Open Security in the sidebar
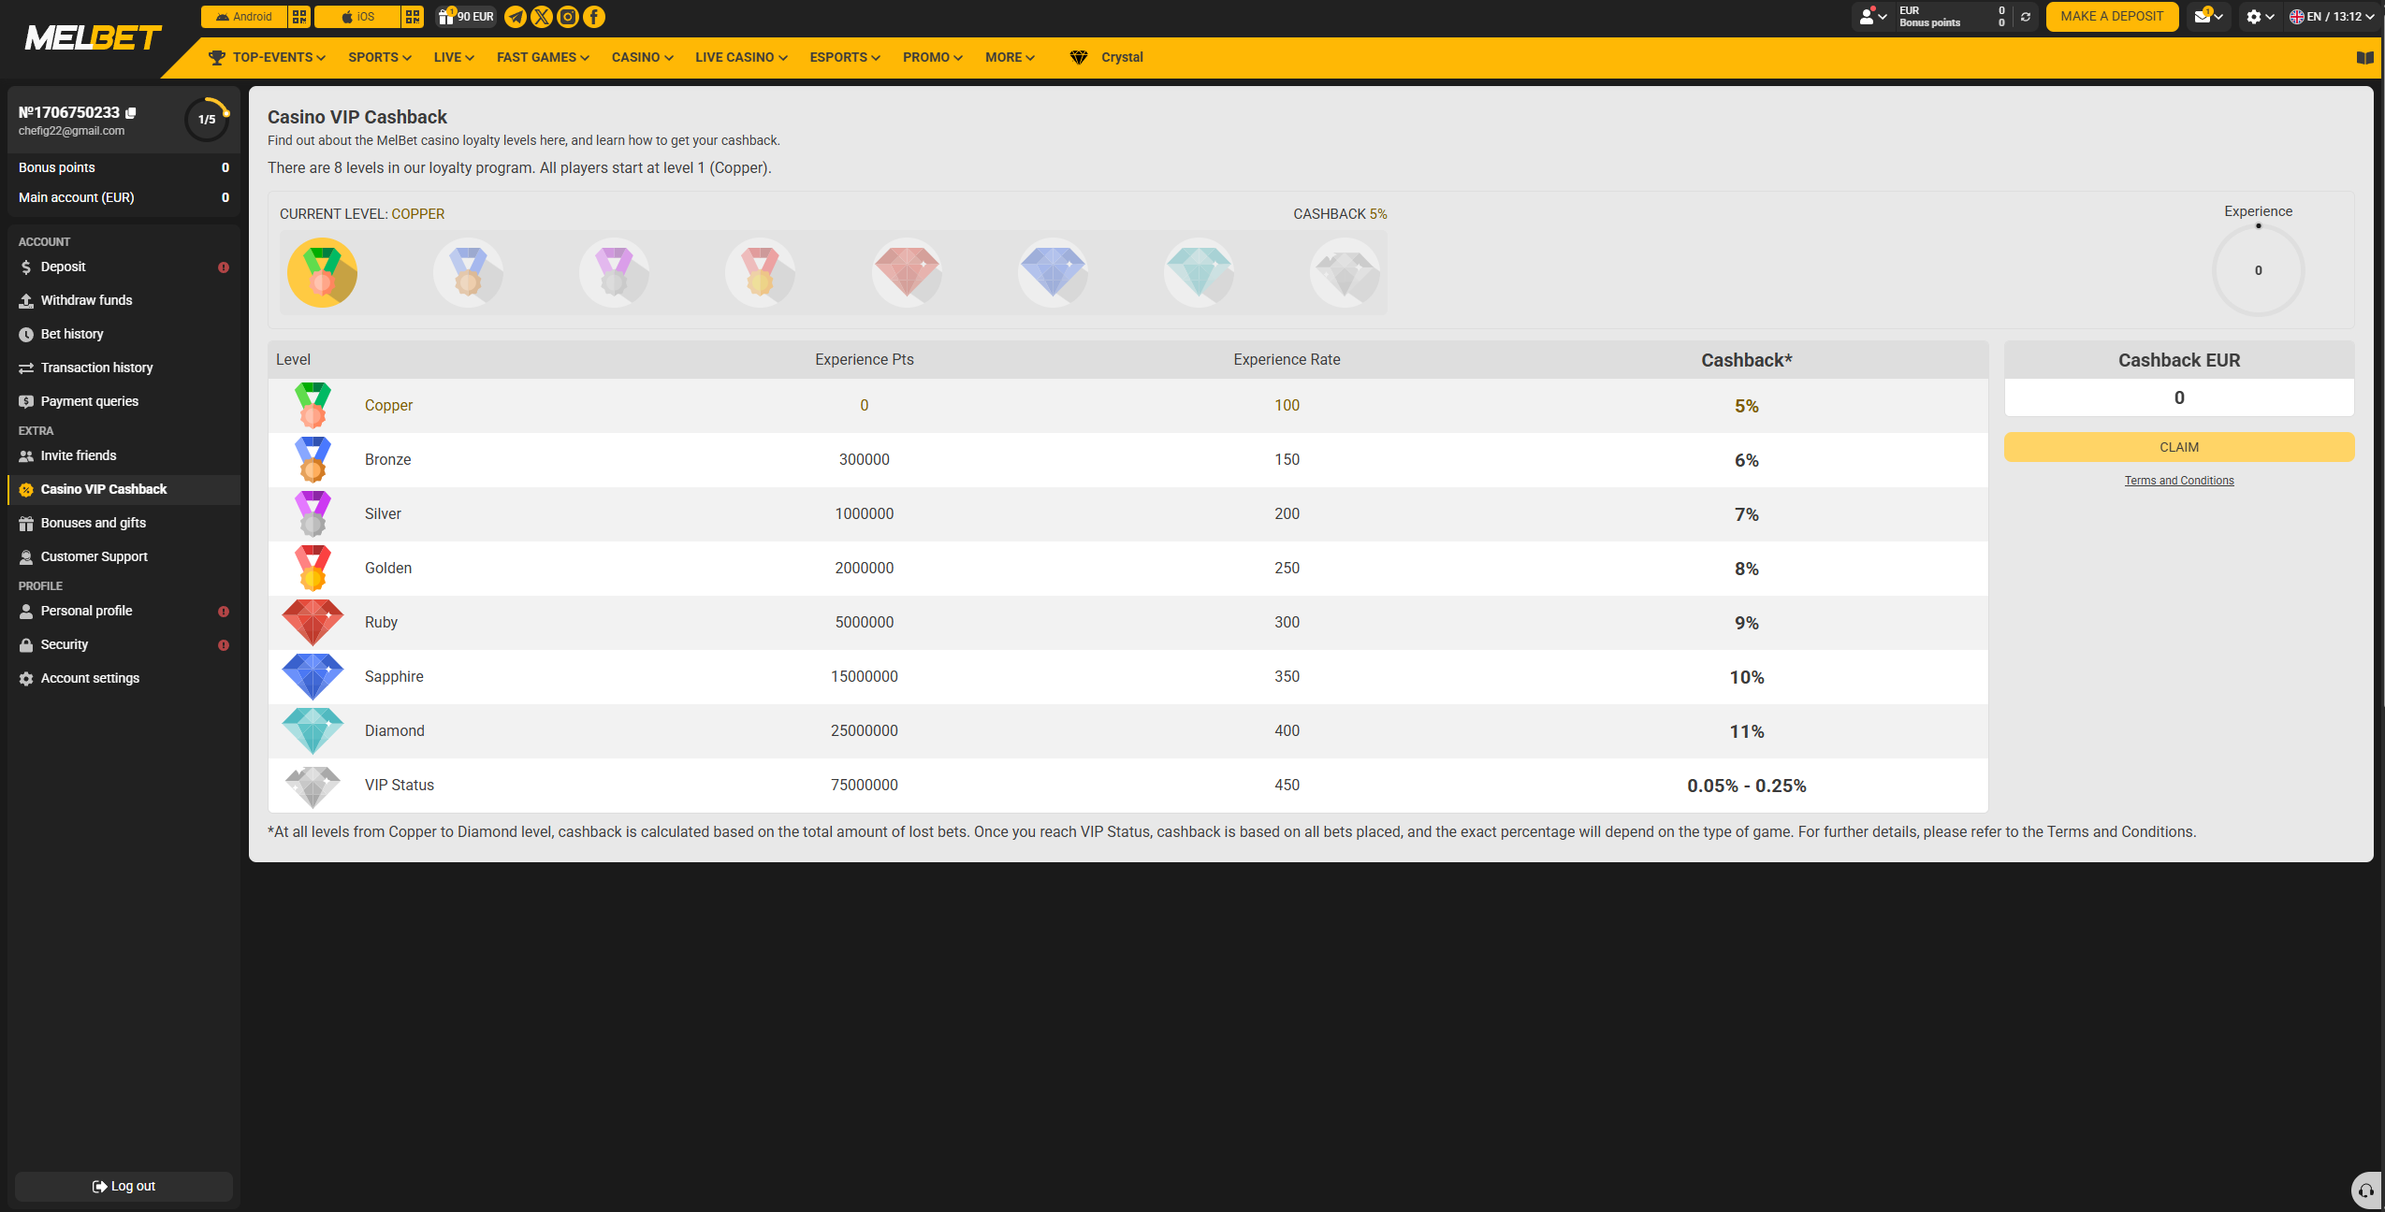The width and height of the screenshot is (2385, 1212). (x=124, y=645)
